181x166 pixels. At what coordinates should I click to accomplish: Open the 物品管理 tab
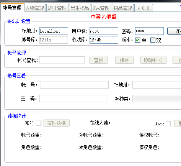pyautogui.click(x=123, y=8)
